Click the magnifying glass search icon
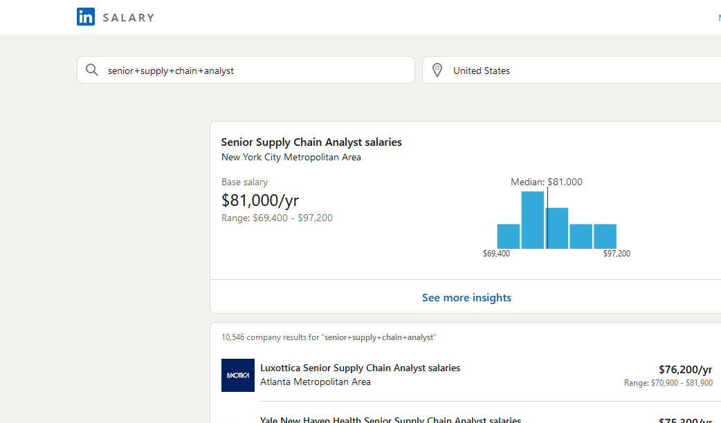Viewport: 721px width, 423px height. tap(92, 70)
